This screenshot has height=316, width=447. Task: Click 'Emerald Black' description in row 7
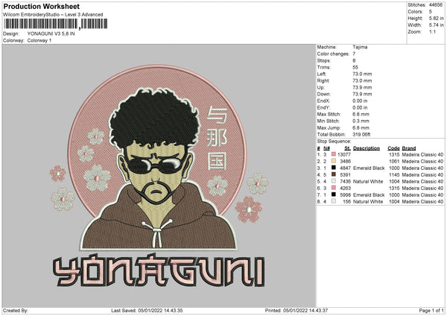tap(369, 195)
